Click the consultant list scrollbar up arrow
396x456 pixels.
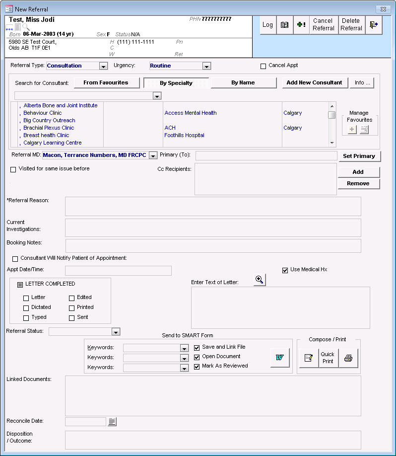pos(332,106)
